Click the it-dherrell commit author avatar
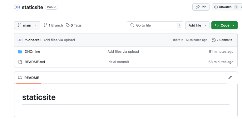This screenshot has width=242, height=119. (20, 40)
